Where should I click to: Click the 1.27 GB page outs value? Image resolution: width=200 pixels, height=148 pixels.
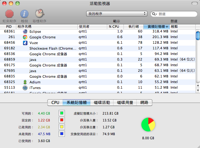point(108,127)
